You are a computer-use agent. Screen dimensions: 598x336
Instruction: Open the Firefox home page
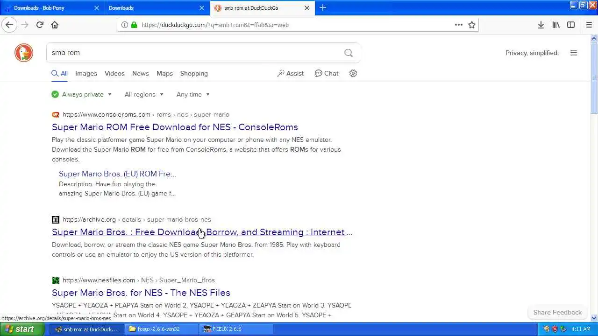coord(55,25)
